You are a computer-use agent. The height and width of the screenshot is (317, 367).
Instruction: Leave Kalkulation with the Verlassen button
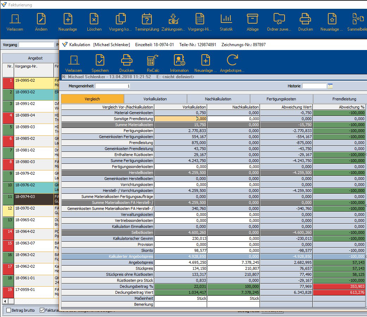[x=74, y=63]
